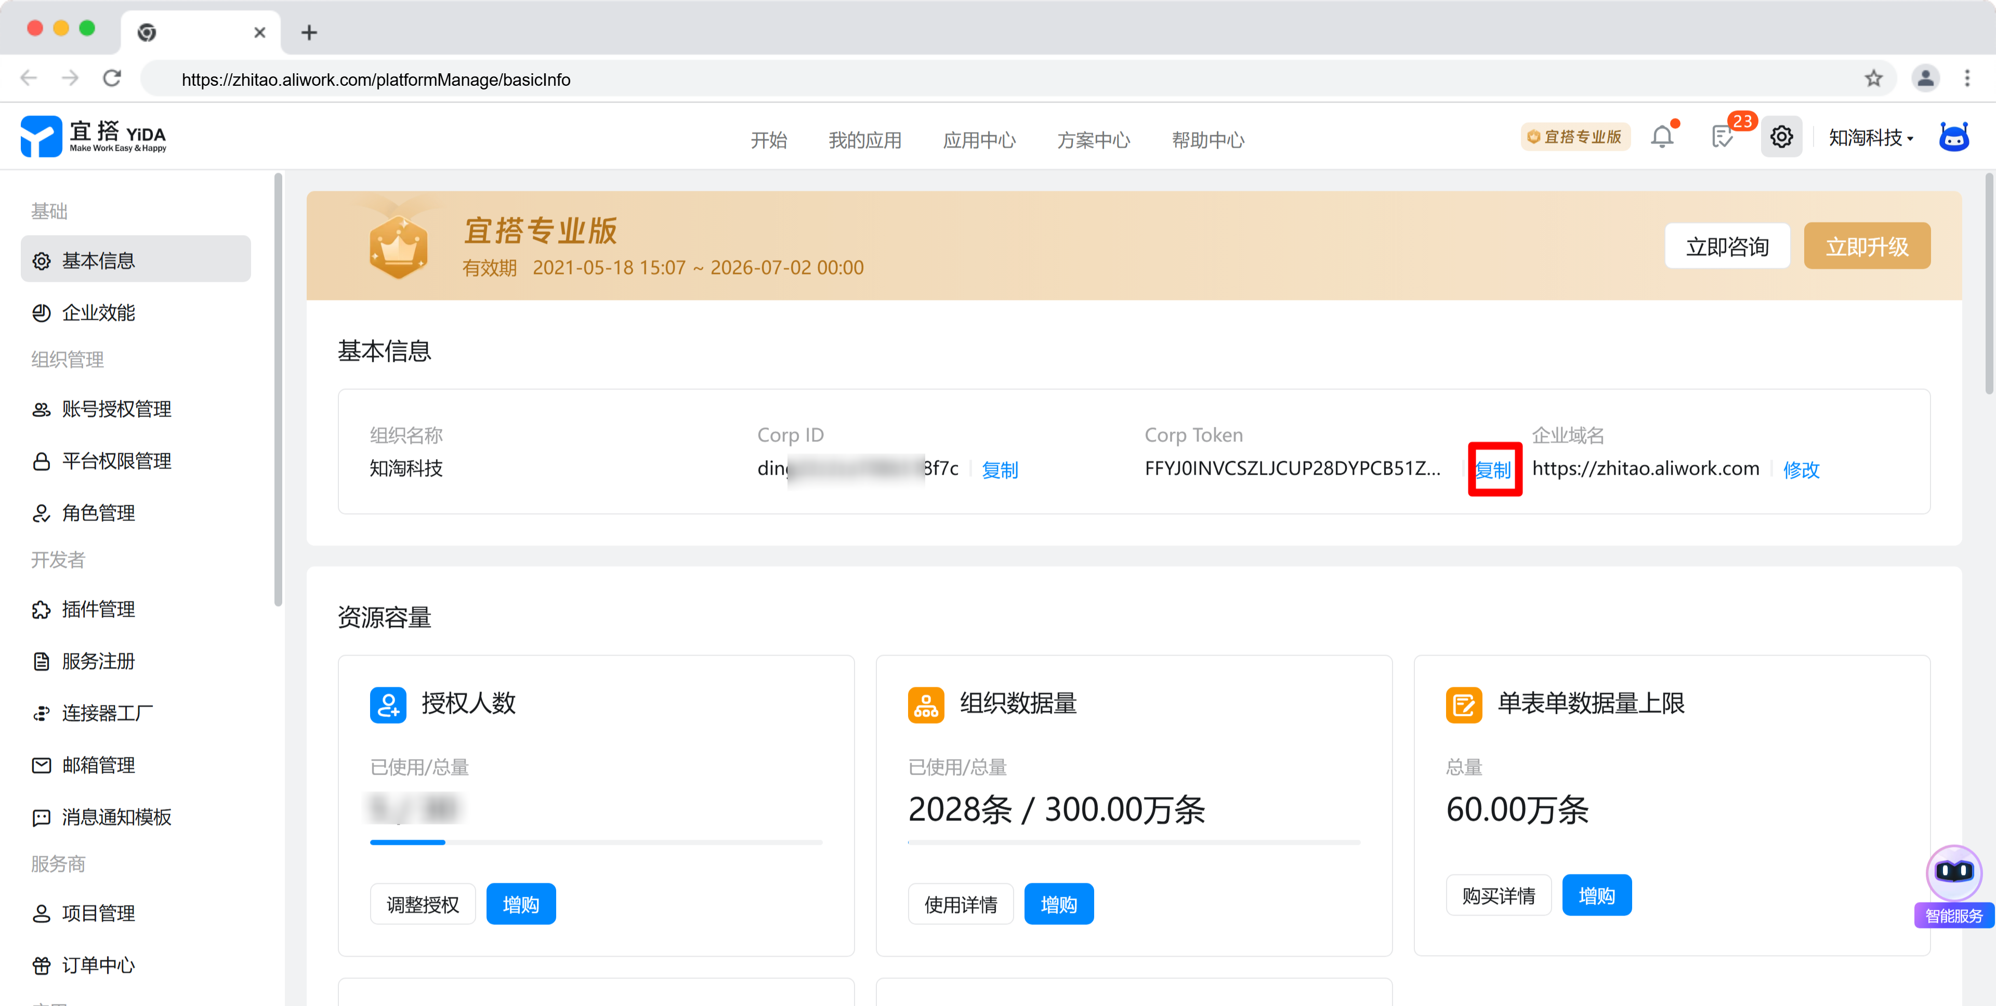Click the 知淘科技 organization name value
1996x1006 pixels.
pos(406,468)
